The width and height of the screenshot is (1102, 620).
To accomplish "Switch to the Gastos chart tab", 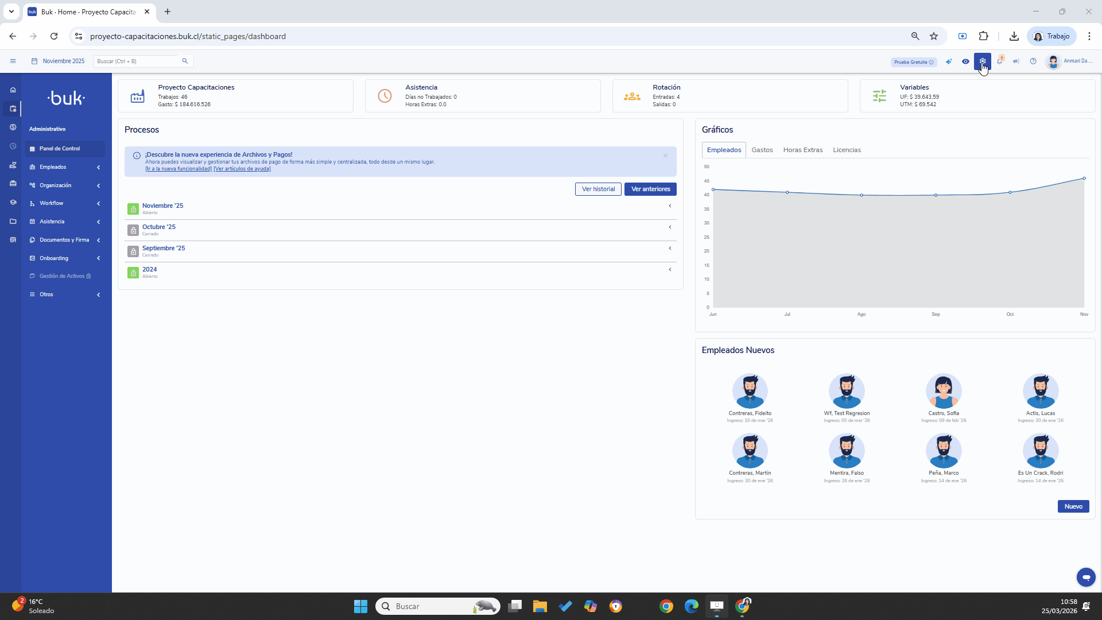I will pos(762,150).
